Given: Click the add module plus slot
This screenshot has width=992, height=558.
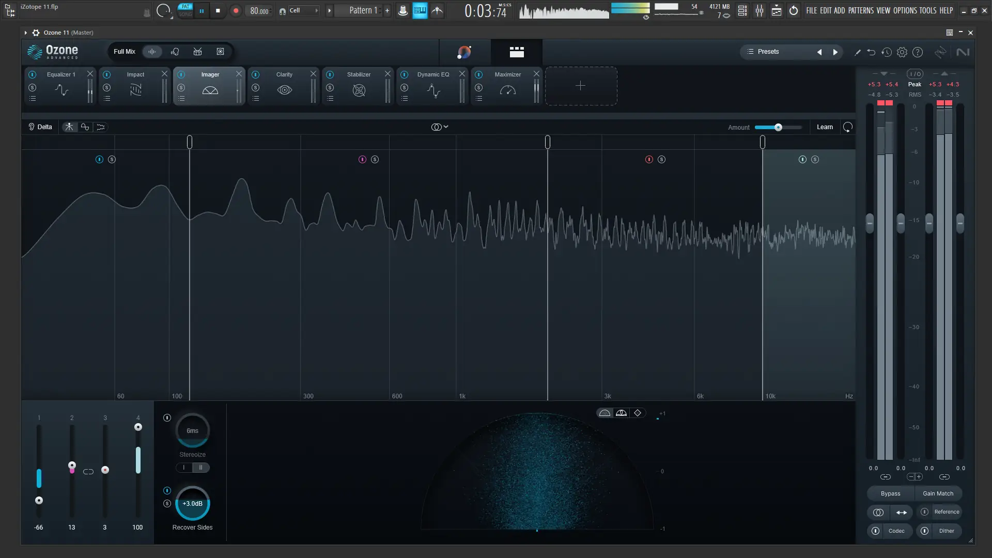Looking at the screenshot, I should [x=581, y=86].
